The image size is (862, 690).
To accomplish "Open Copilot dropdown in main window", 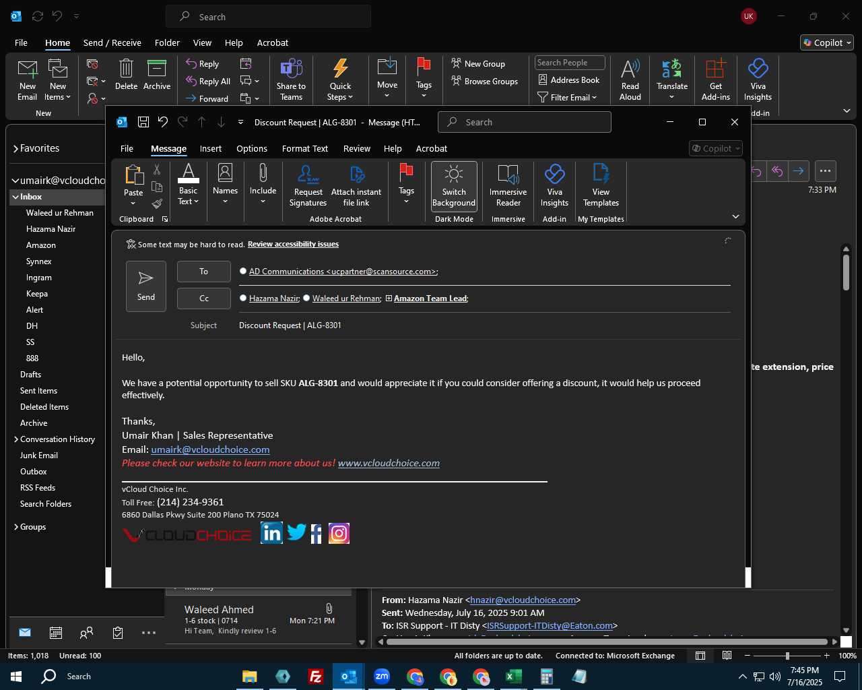I will [827, 42].
